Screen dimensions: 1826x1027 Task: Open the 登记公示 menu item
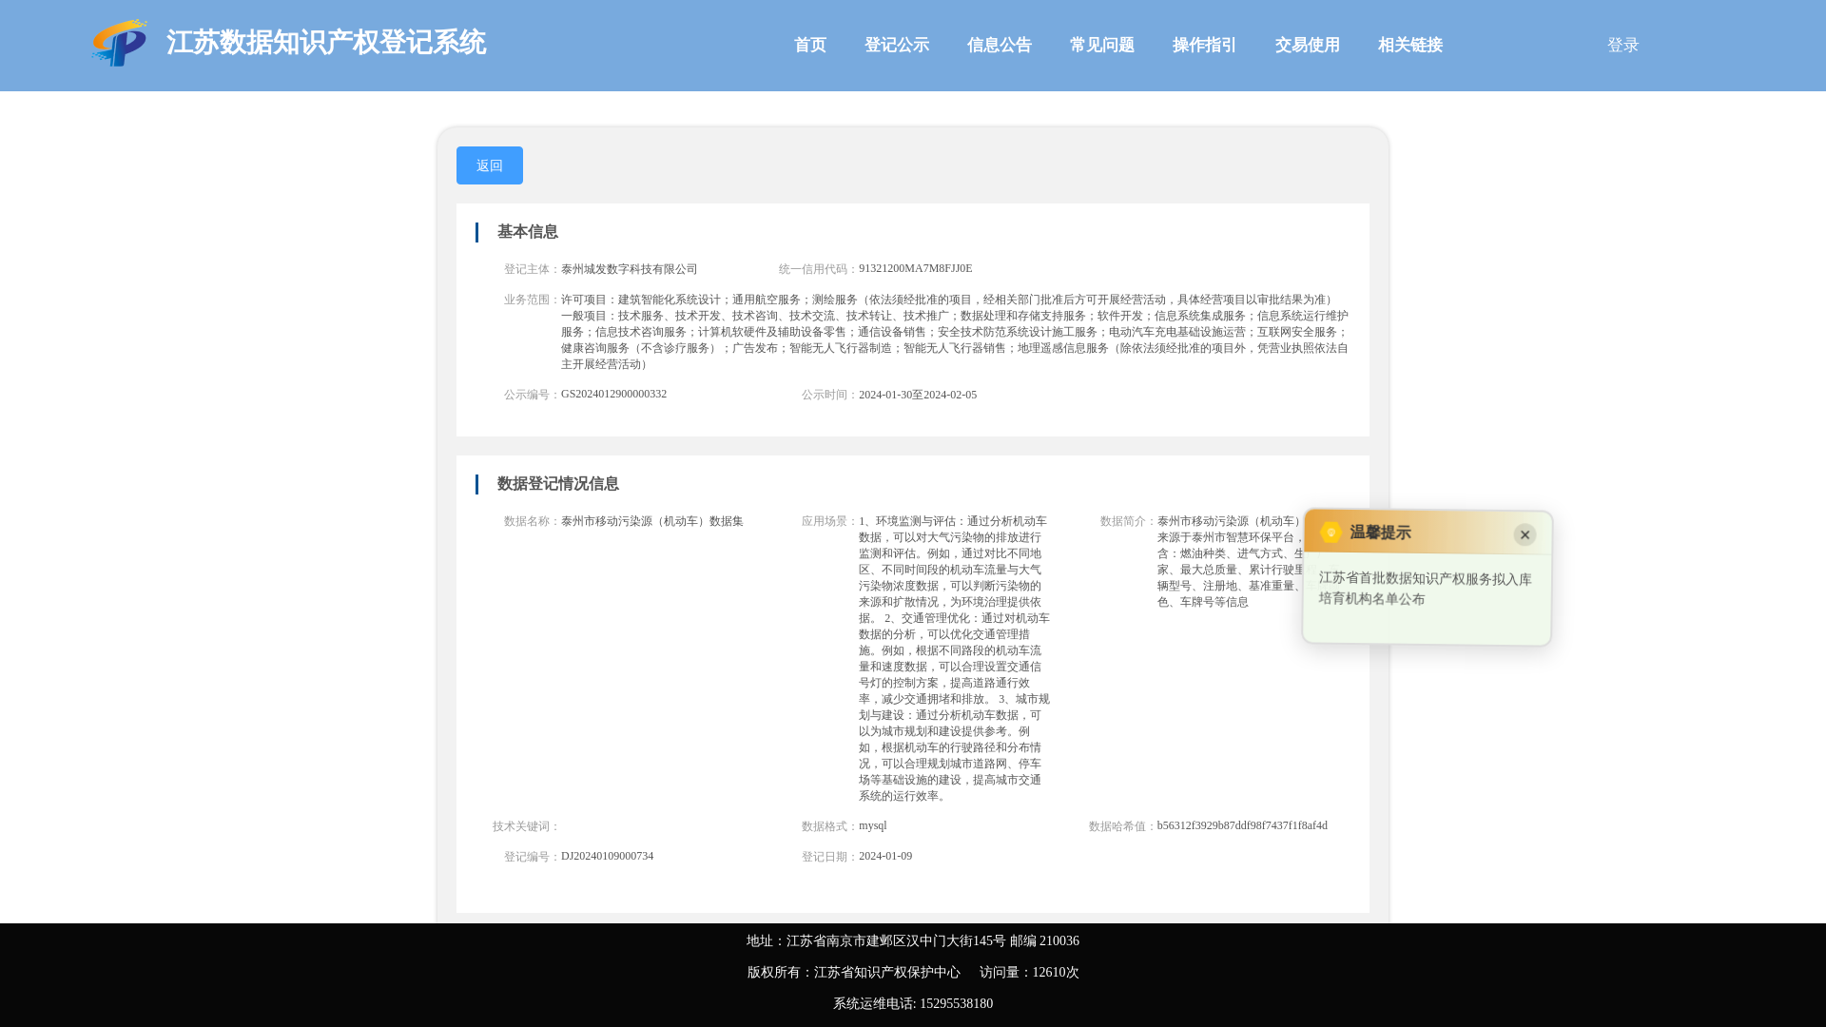[897, 46]
